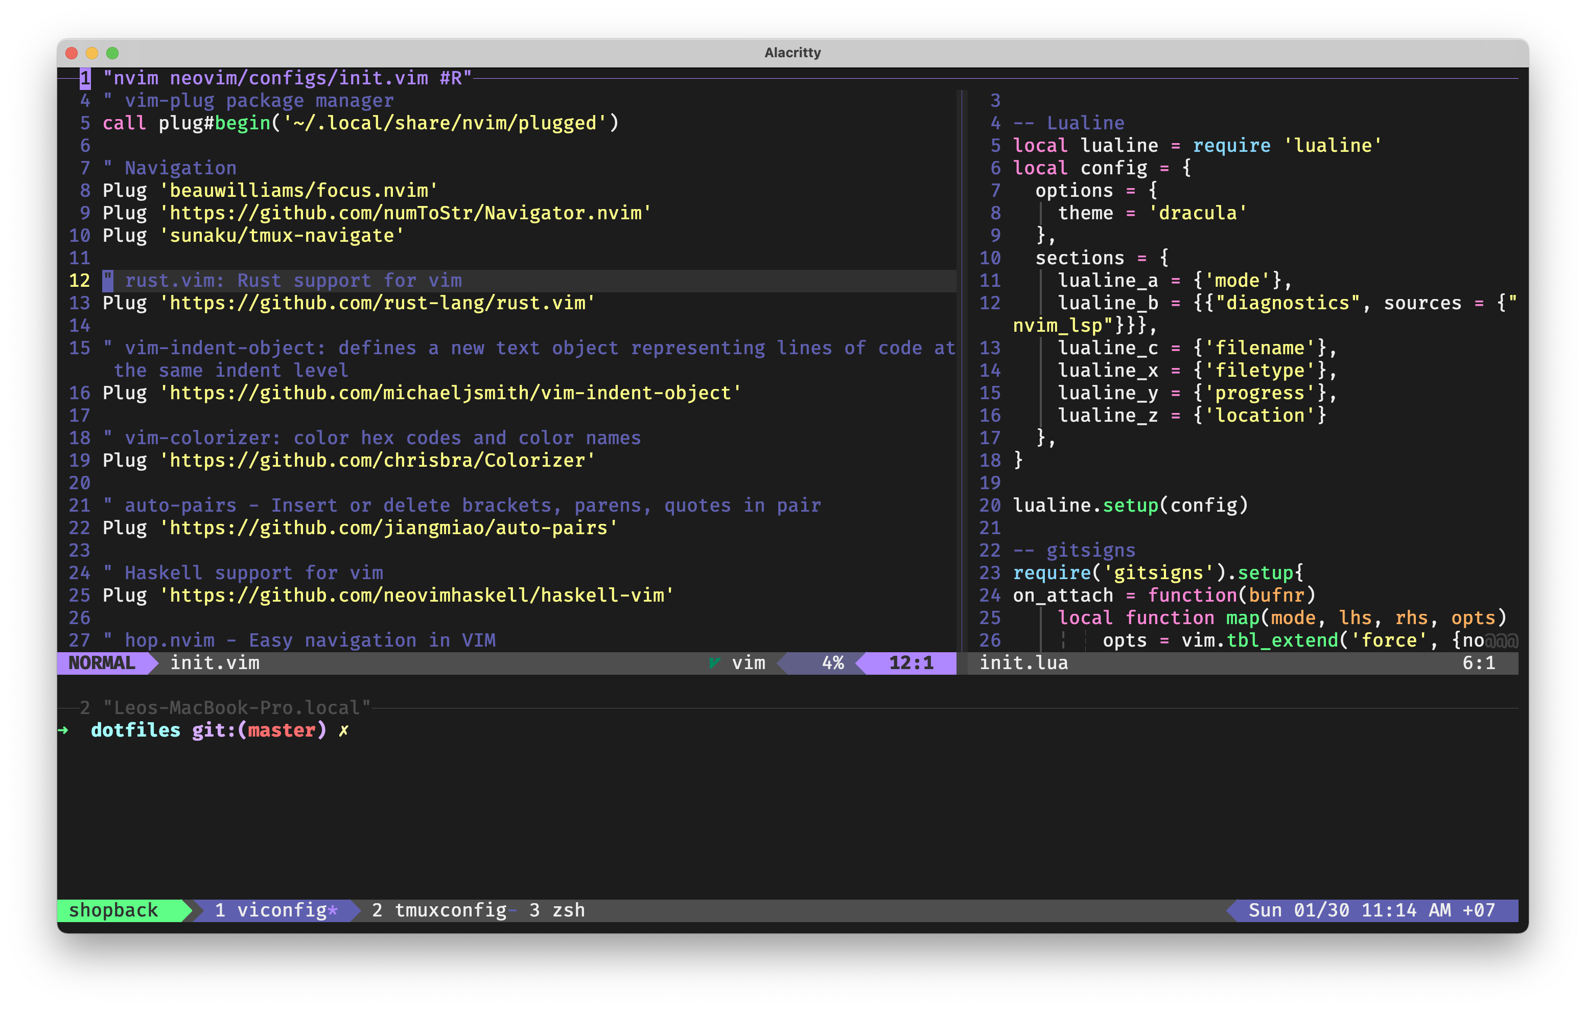Click the green zoom window button
The image size is (1586, 1009).
click(x=112, y=53)
